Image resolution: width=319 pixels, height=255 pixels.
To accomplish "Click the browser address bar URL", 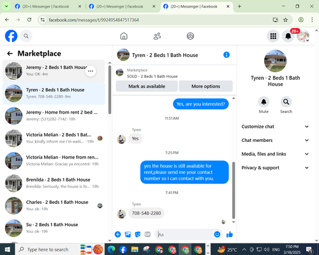I will [x=94, y=20].
